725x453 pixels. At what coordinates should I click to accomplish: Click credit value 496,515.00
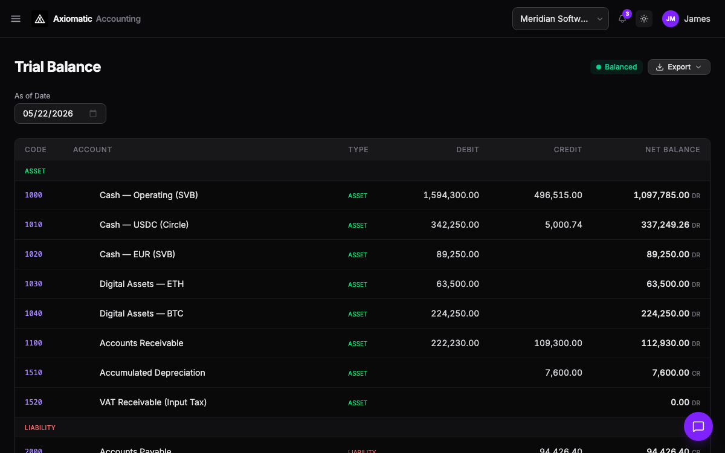tap(558, 195)
